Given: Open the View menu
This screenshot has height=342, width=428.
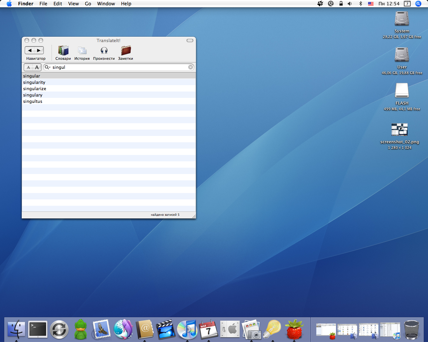Looking at the screenshot, I should [74, 4].
